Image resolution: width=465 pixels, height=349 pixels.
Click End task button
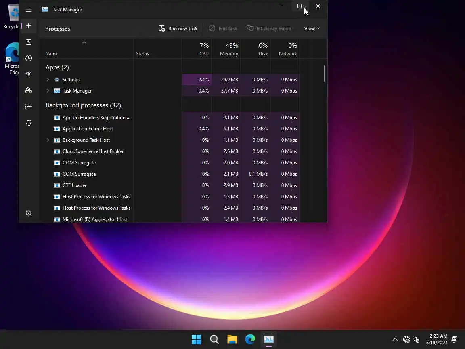coord(223,29)
